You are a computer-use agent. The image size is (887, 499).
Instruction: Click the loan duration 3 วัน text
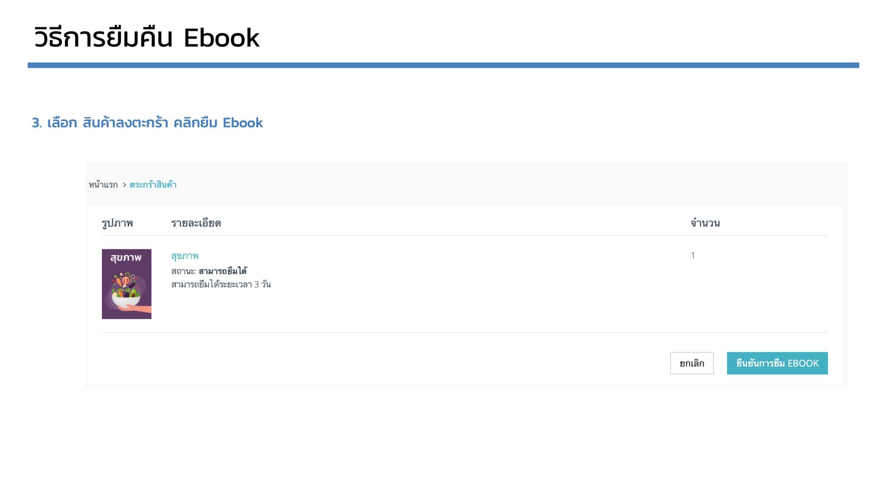(x=262, y=284)
